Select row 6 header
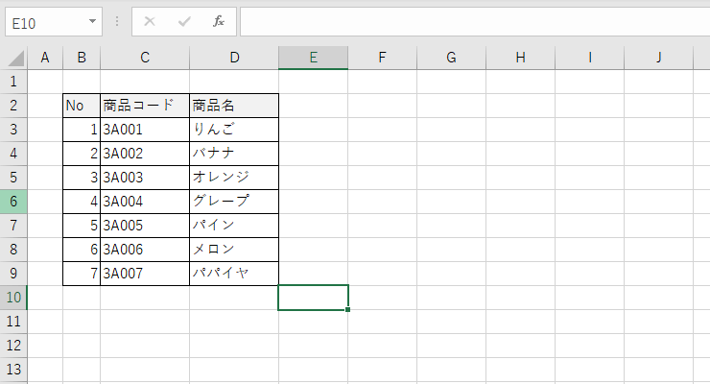This screenshot has height=384, width=710. (13, 202)
